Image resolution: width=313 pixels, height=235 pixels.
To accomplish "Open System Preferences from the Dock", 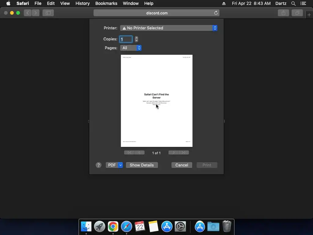I will [x=180, y=226].
